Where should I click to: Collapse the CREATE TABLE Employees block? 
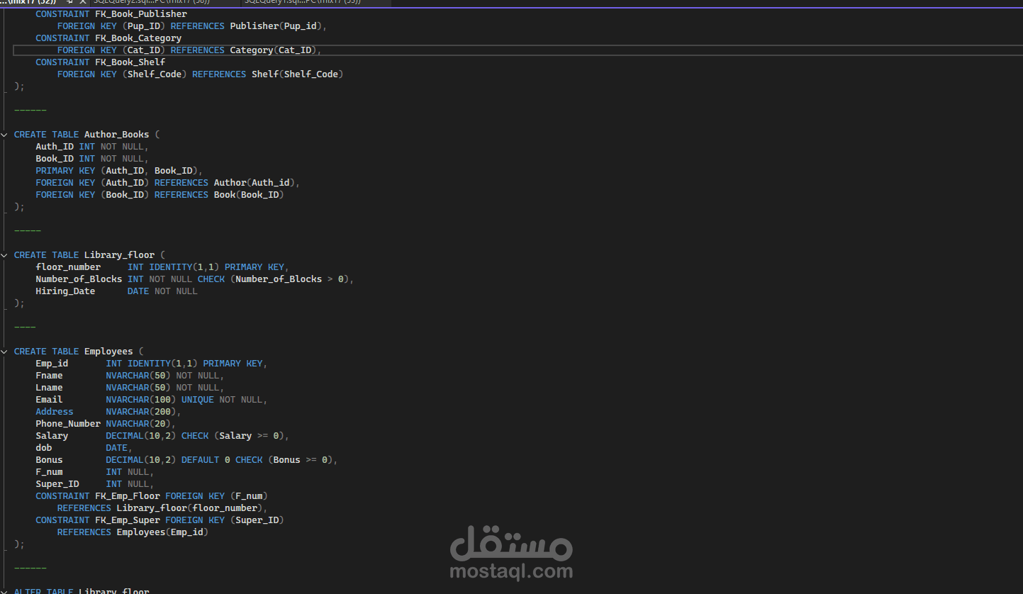pyautogui.click(x=6, y=352)
